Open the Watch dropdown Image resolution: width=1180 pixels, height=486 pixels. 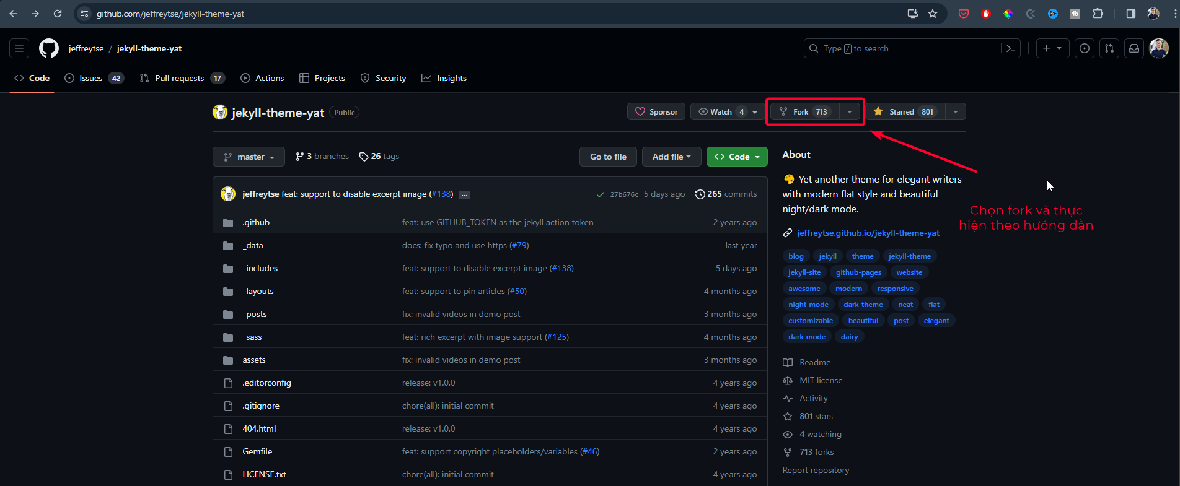point(728,112)
